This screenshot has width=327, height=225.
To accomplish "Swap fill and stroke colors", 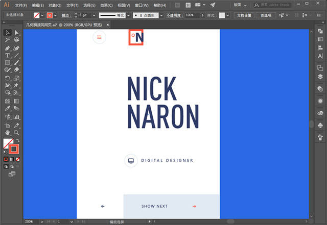I will (x=18, y=140).
